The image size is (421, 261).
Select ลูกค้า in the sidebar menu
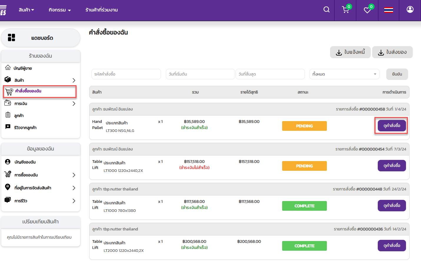(x=19, y=116)
